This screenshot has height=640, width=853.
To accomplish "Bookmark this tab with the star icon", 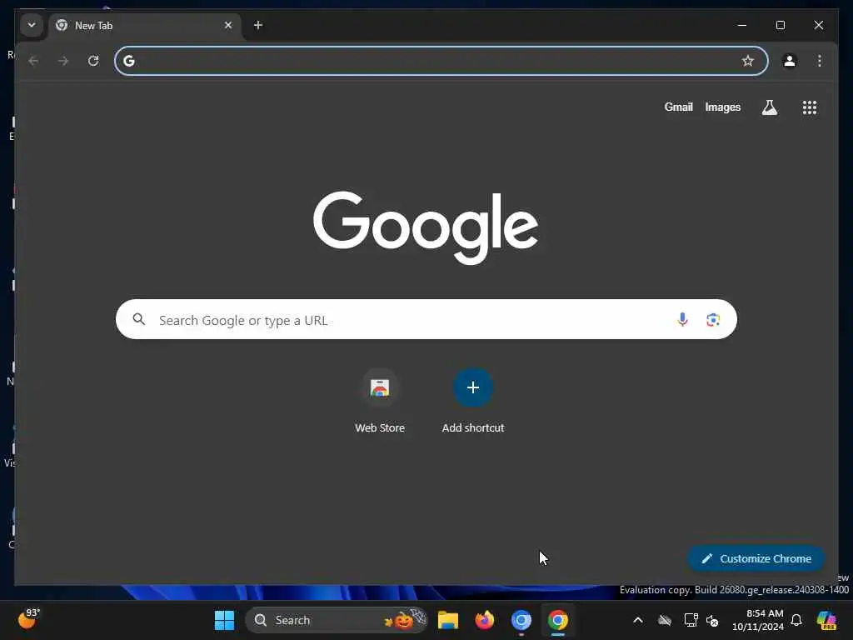I will tap(748, 60).
